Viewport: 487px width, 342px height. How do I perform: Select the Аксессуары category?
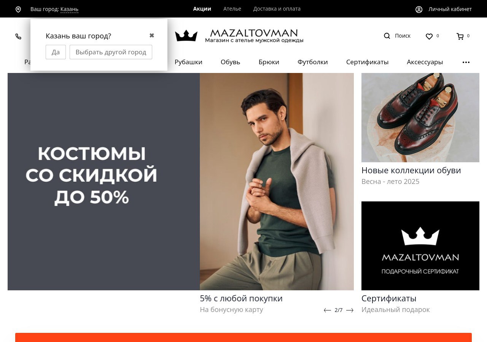[x=425, y=62]
